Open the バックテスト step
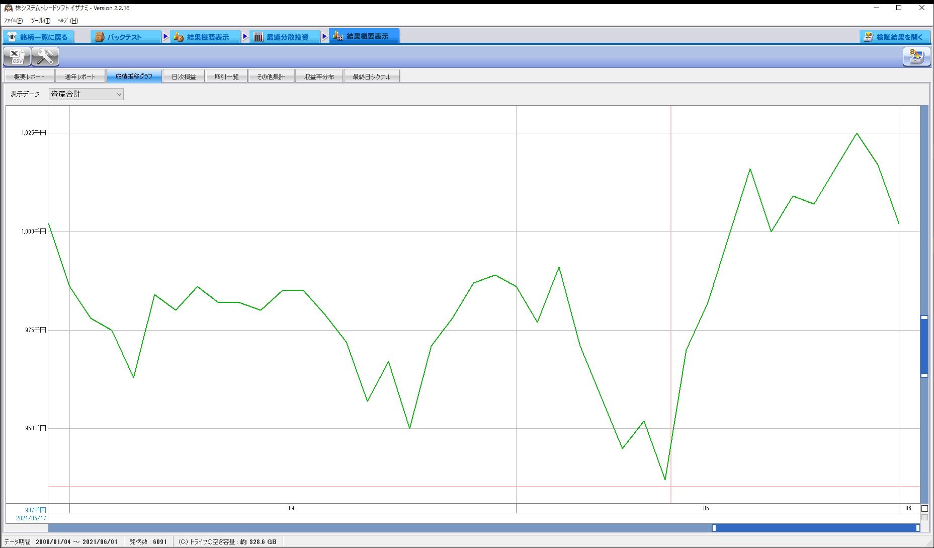The image size is (934, 548). coord(125,37)
